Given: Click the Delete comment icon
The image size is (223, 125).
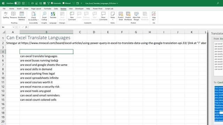Looking at the screenshot, I should tap(79, 14).
